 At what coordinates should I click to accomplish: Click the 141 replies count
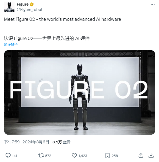pos(14,156)
